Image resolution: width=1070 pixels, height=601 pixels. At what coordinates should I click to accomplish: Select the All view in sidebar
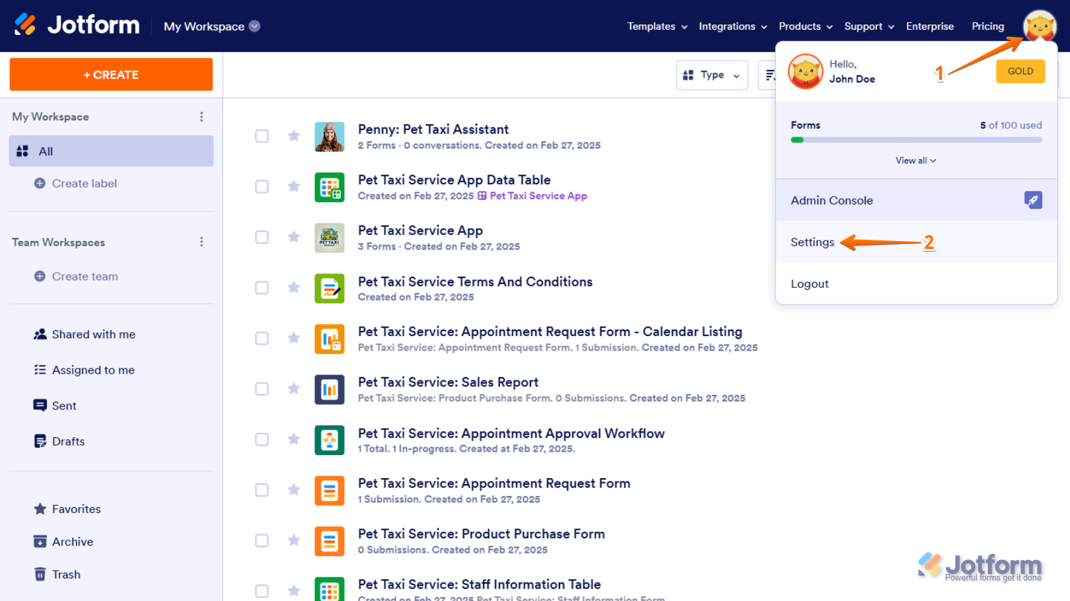coord(111,151)
